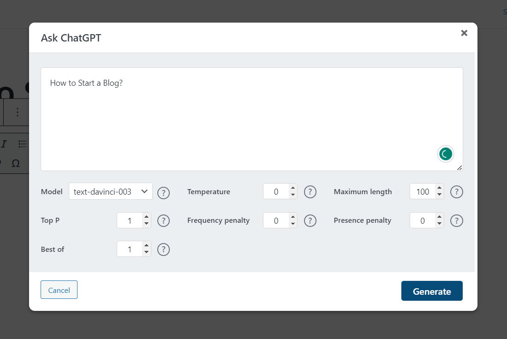Click the Generate button
Image resolution: width=507 pixels, height=339 pixels.
coord(432,291)
